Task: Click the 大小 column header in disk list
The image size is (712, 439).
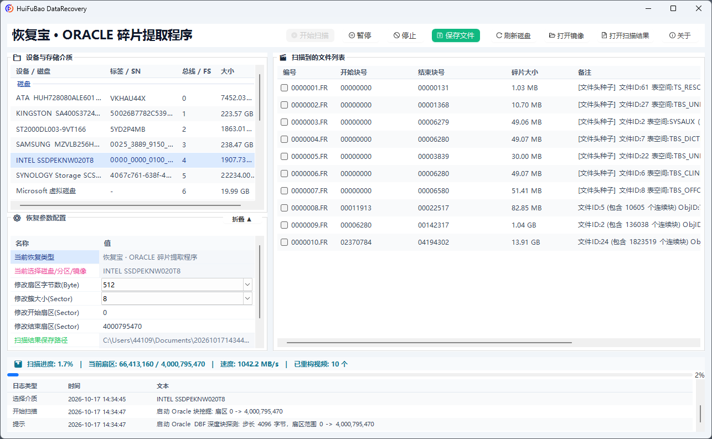Action: click(x=228, y=71)
